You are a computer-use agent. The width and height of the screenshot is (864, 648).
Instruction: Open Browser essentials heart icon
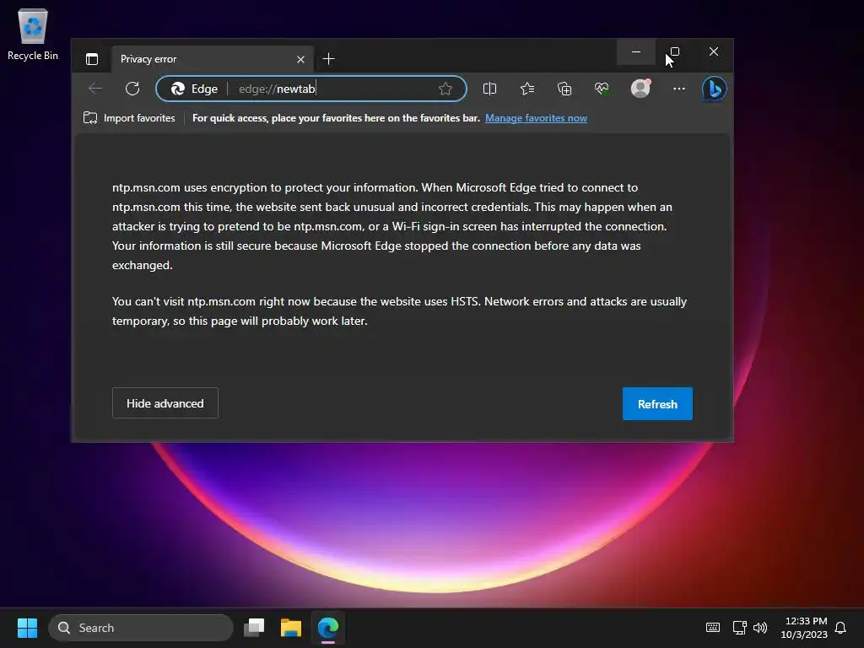[x=602, y=89]
